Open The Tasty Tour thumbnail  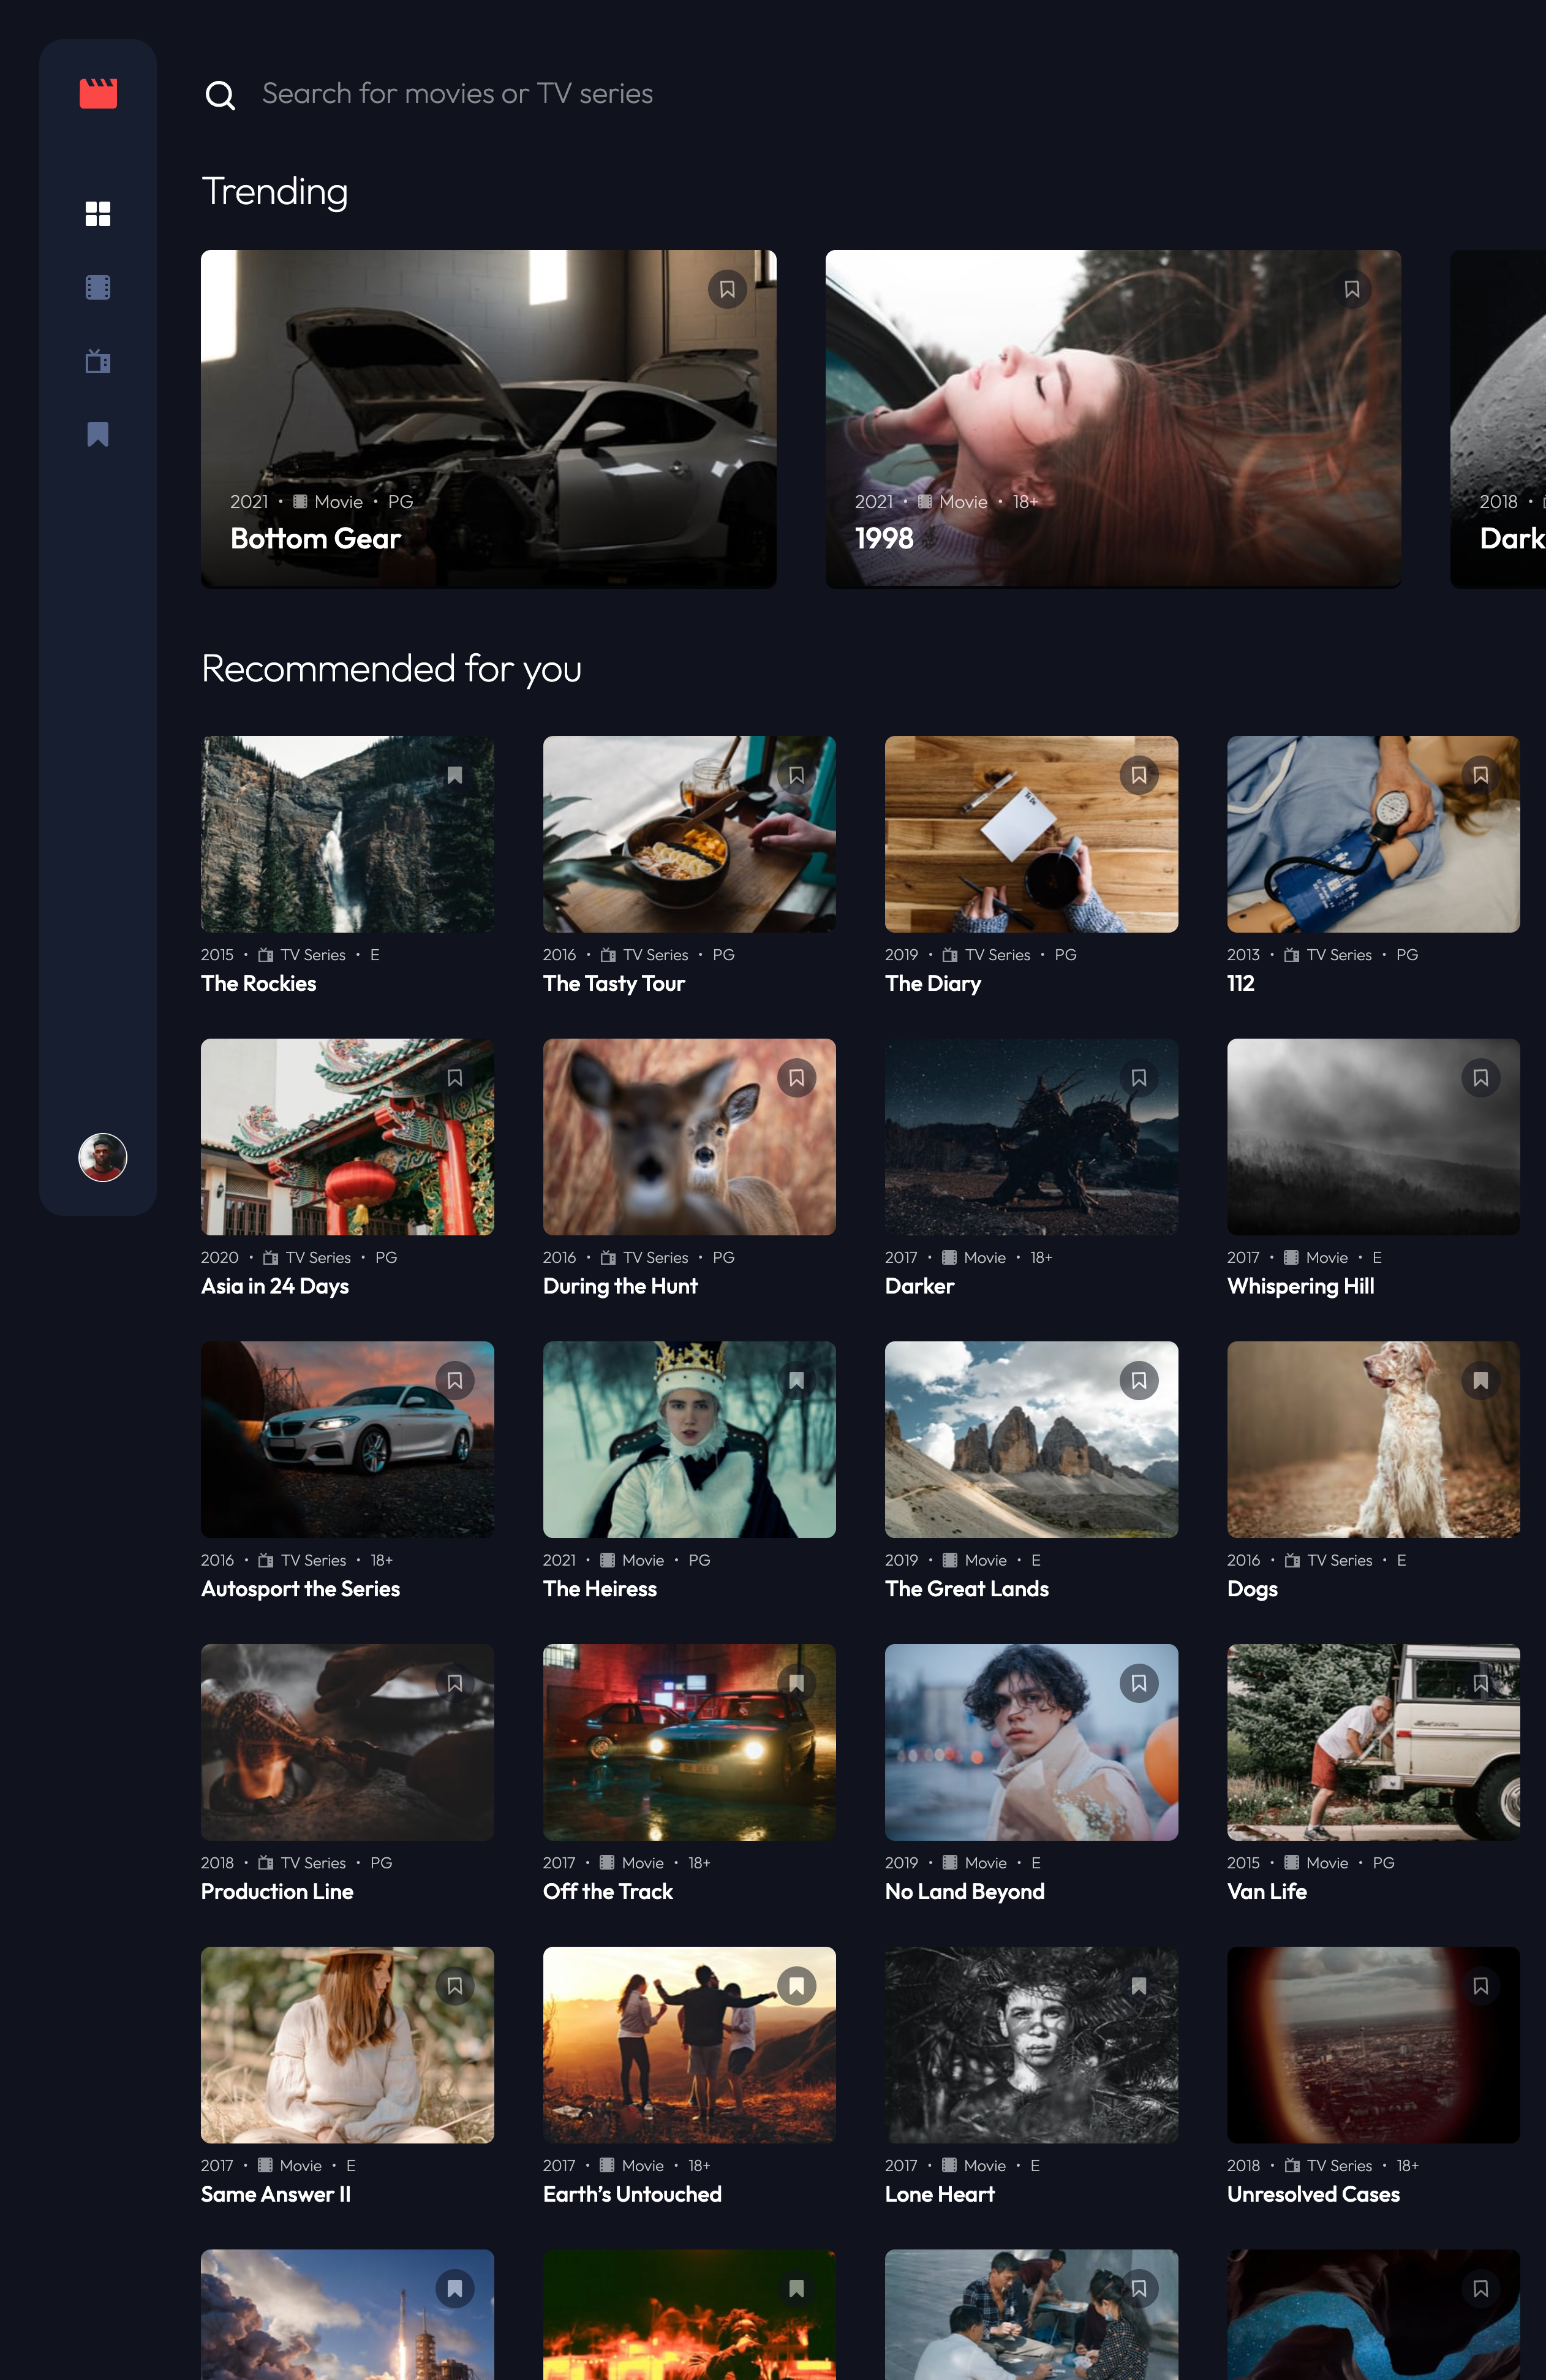coord(688,835)
